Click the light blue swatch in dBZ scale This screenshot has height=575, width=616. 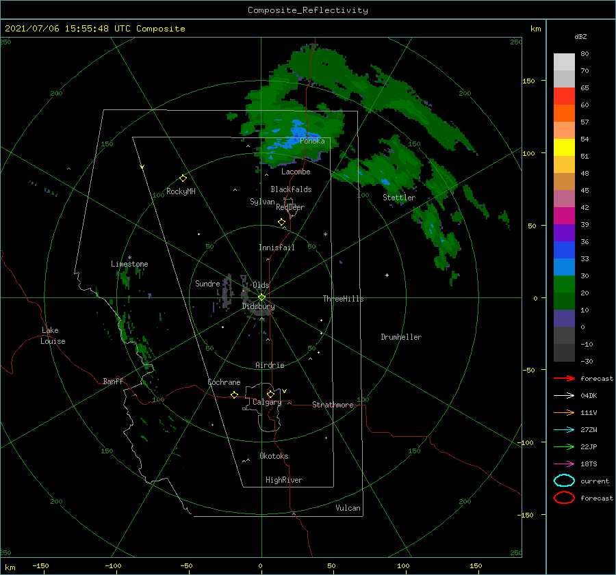(x=564, y=267)
